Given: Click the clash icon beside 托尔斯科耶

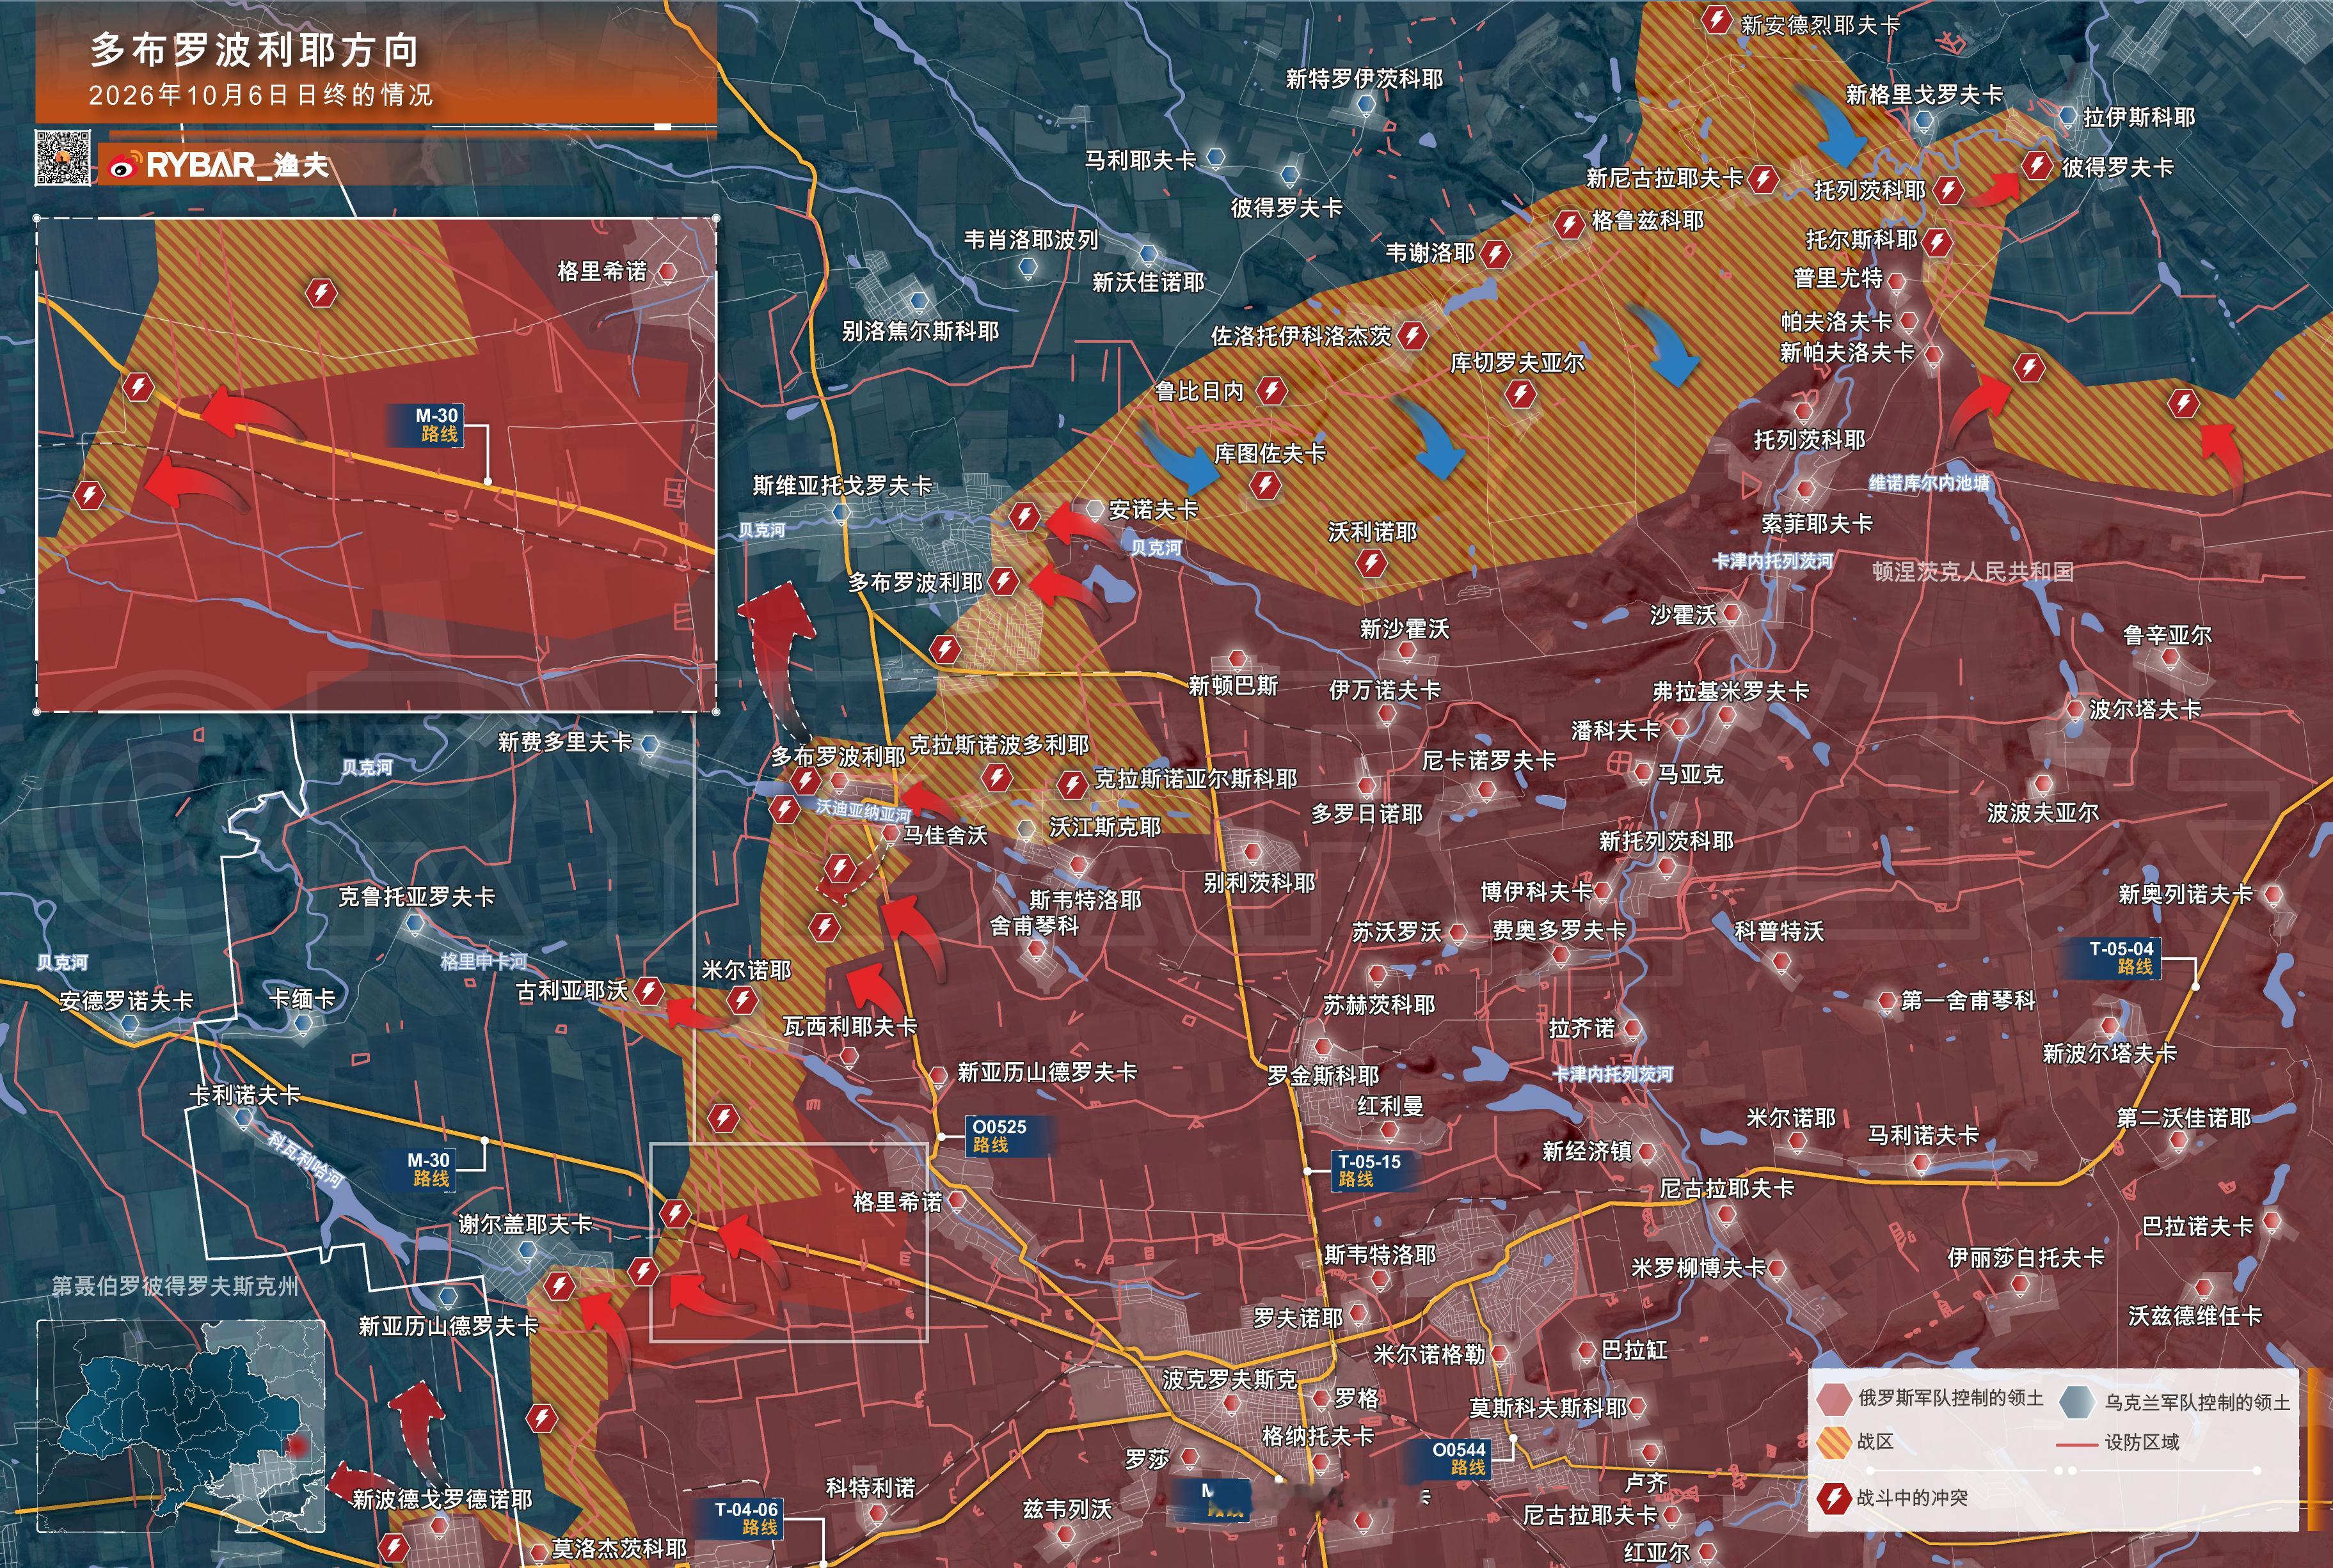Looking at the screenshot, I should pos(1938,242).
